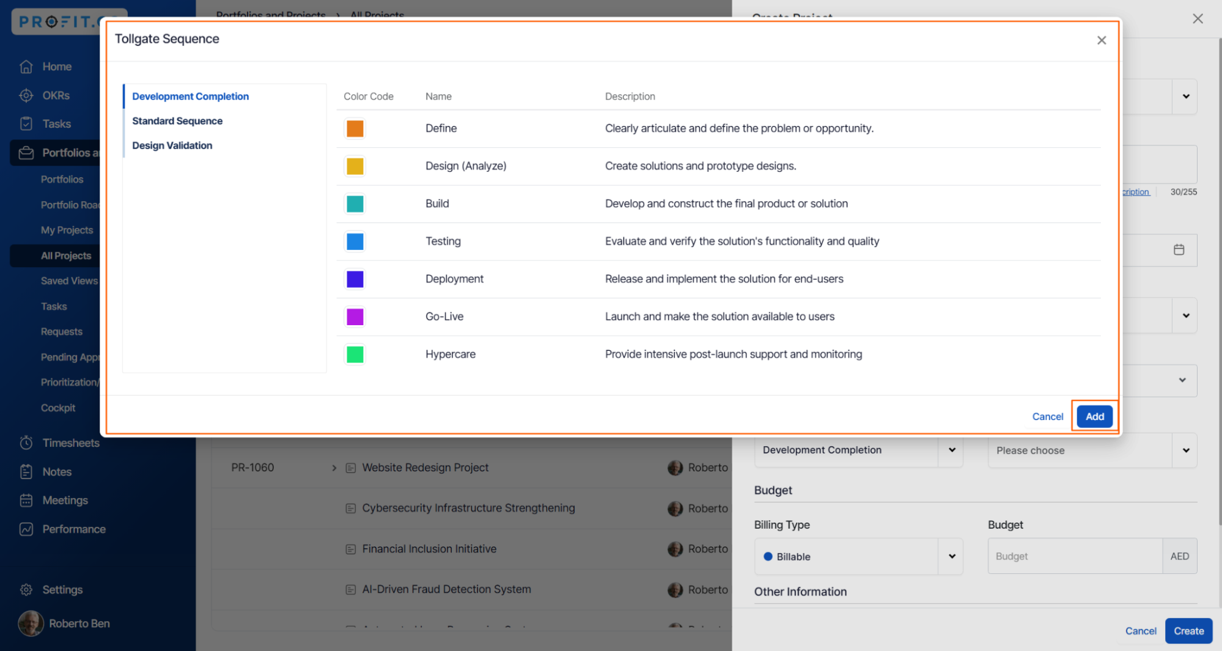This screenshot has width=1222, height=651.
Task: Cancel the Tollgate Sequence dialog
Action: point(1047,416)
